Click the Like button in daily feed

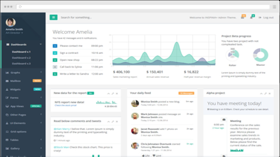tap(146, 155)
